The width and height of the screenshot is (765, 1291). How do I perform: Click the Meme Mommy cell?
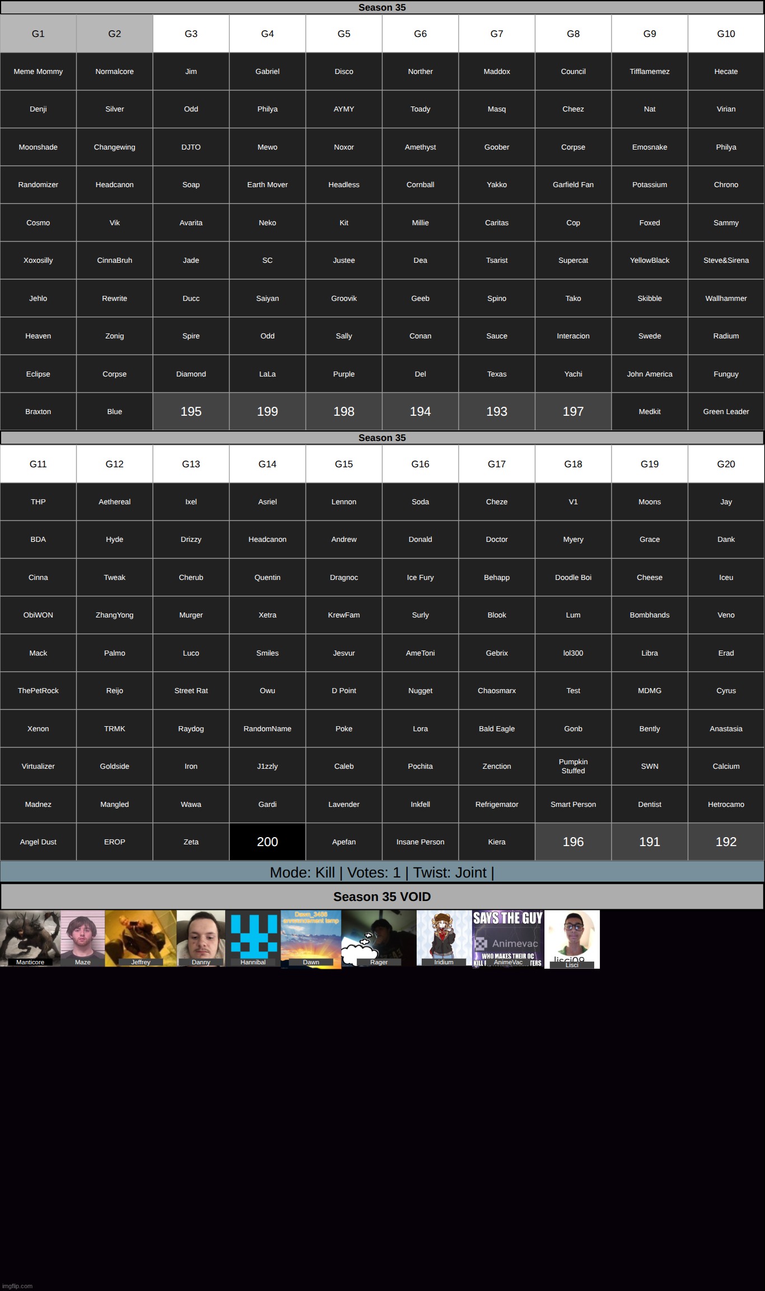click(38, 72)
